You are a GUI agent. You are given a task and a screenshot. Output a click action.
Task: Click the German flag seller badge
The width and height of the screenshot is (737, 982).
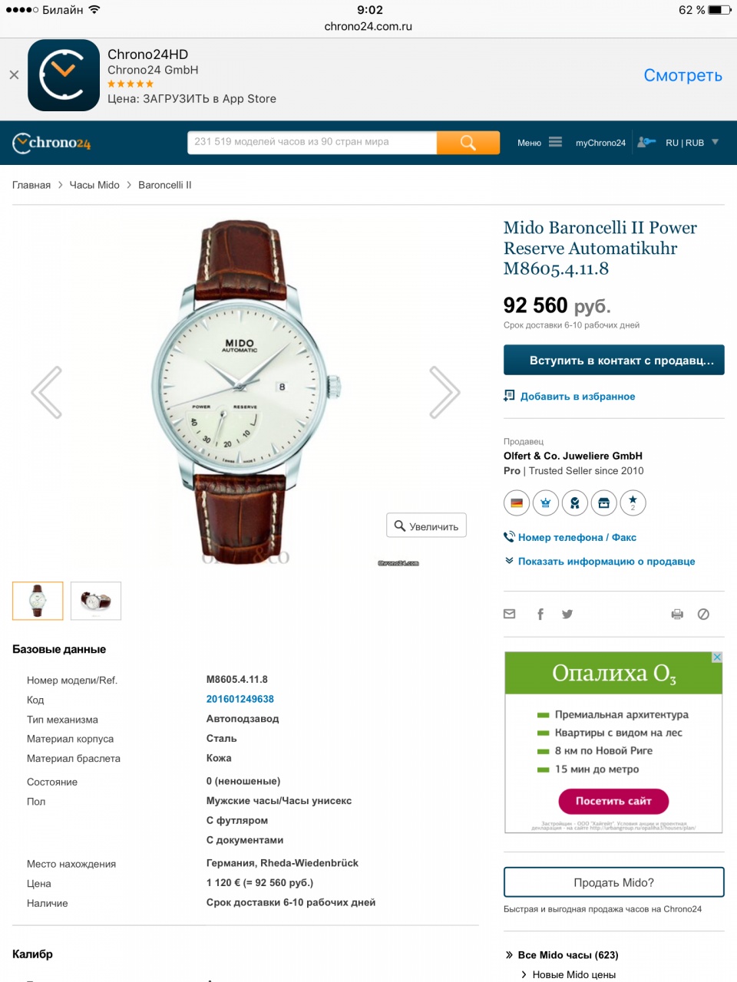(517, 503)
